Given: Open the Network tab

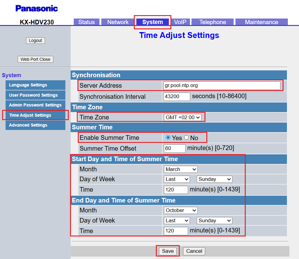Looking at the screenshot, I should (118, 22).
